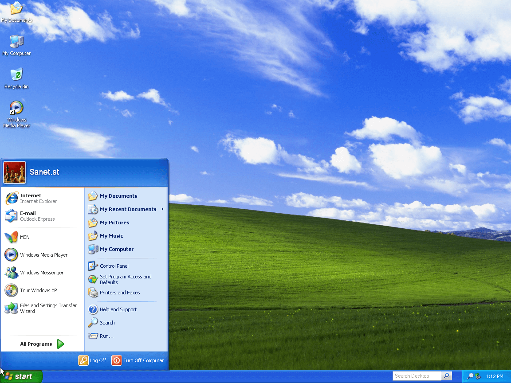This screenshot has height=383, width=511.
Task: Open E-mail Outlook Express entry
Action: [43, 216]
